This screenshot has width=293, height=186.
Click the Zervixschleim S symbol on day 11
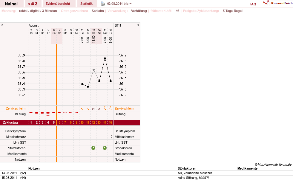88,109
